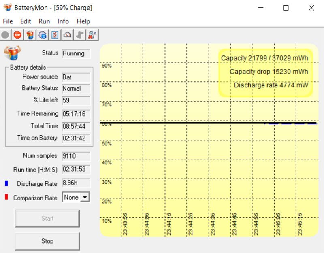Open the File menu
324x253 pixels.
tap(8, 21)
